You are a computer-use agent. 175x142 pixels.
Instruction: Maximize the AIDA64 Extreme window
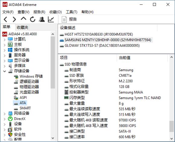154,5
